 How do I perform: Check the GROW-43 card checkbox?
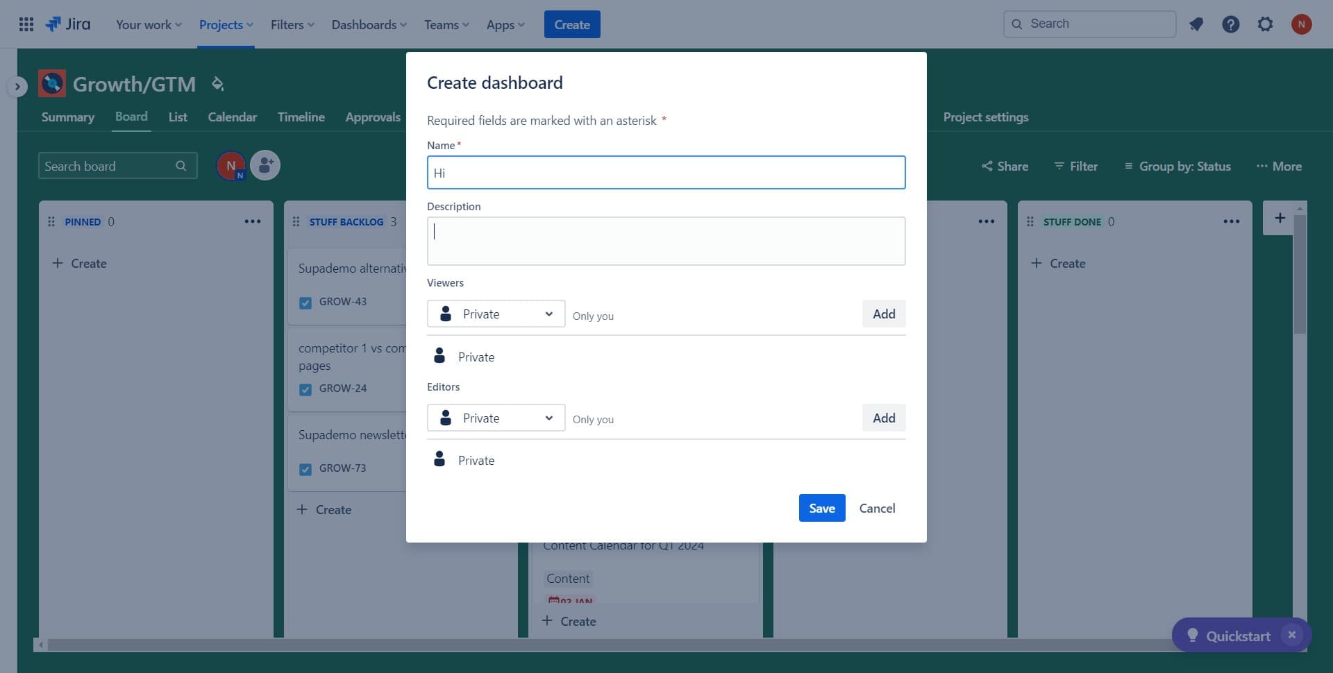pyautogui.click(x=305, y=302)
